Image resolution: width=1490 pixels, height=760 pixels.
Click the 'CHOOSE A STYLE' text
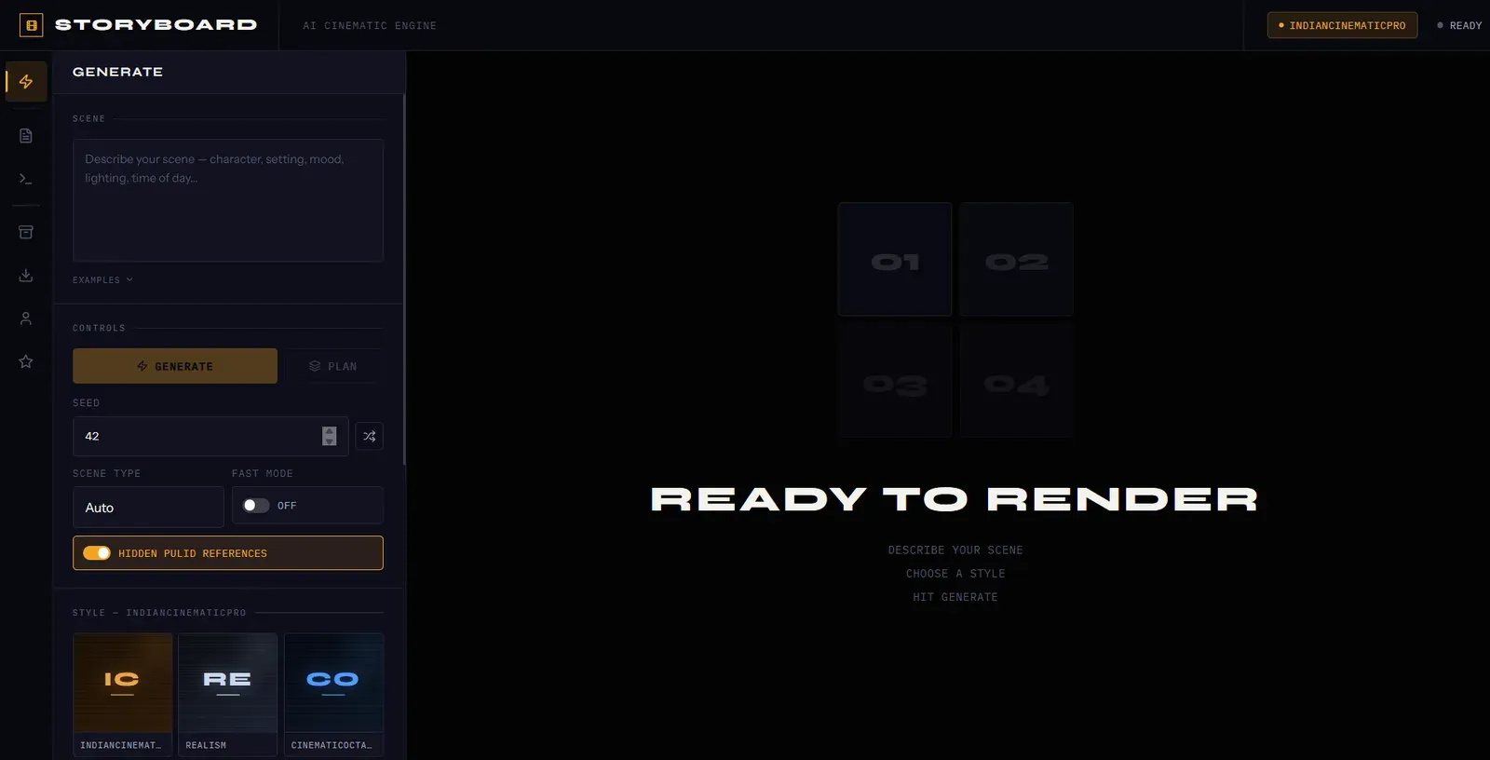[x=955, y=574]
